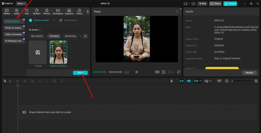Select the Amara-Lifestyle avatar thumbnail
The height and width of the screenshot is (133, 261).
pyautogui.click(x=58, y=52)
